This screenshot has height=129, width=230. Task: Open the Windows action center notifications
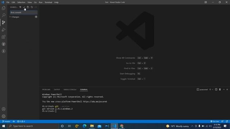(x=225, y=126)
